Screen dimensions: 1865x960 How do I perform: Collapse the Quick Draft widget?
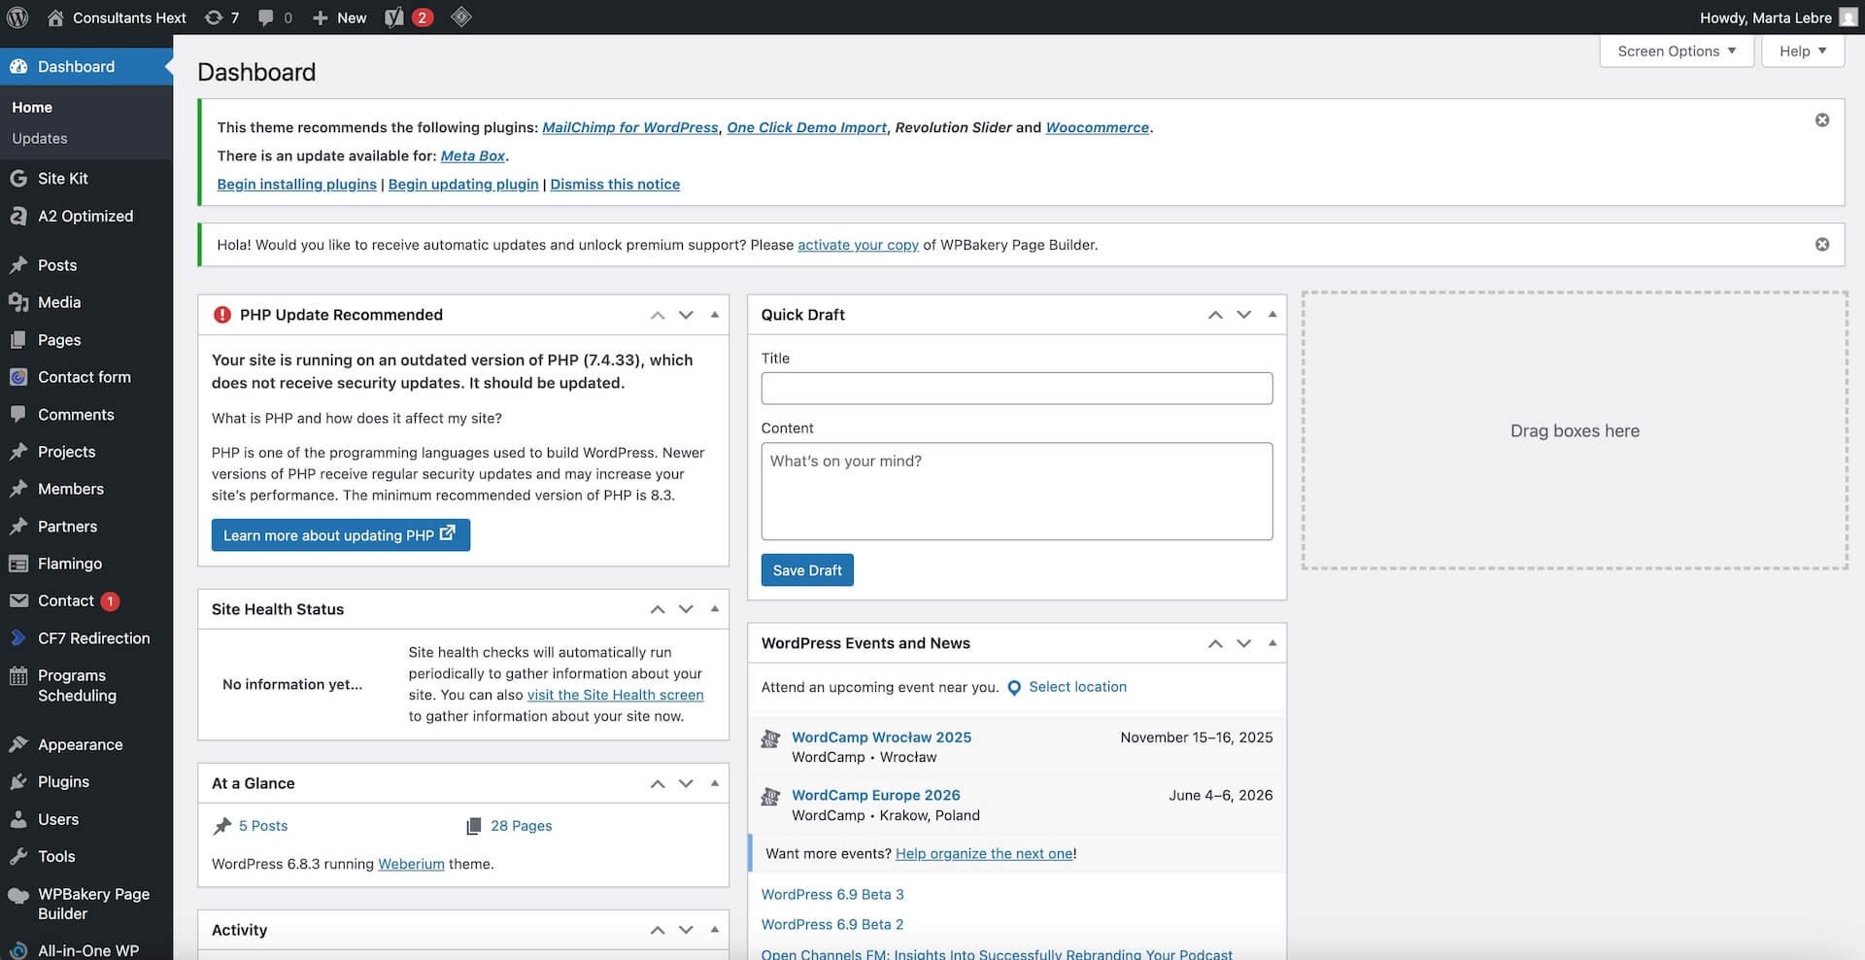1272,314
